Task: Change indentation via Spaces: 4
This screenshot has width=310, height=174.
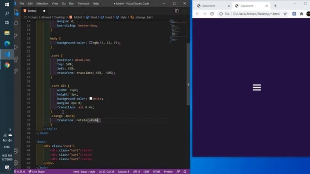Action: coord(124,172)
